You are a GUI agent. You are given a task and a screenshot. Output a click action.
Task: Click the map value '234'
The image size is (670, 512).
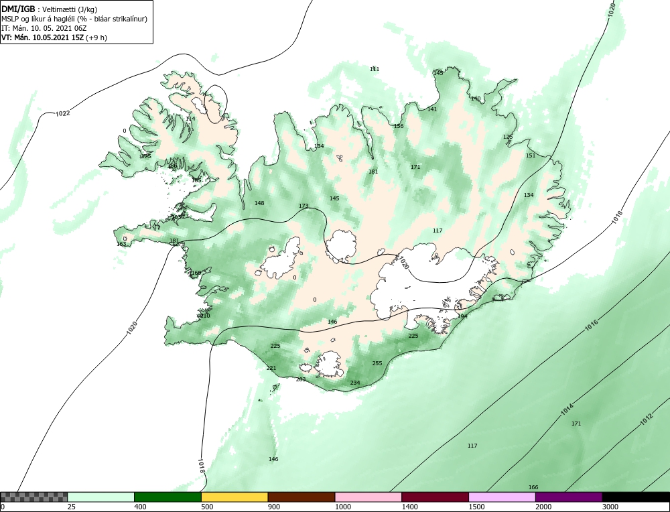point(355,383)
